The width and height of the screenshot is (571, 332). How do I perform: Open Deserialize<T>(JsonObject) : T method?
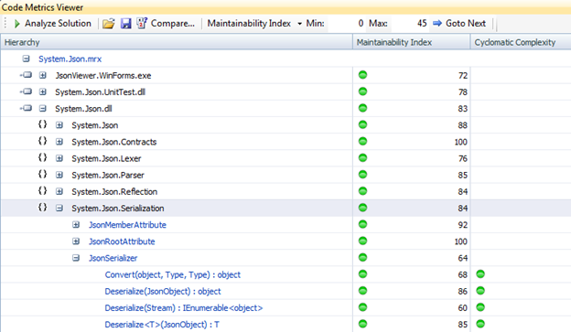162,325
